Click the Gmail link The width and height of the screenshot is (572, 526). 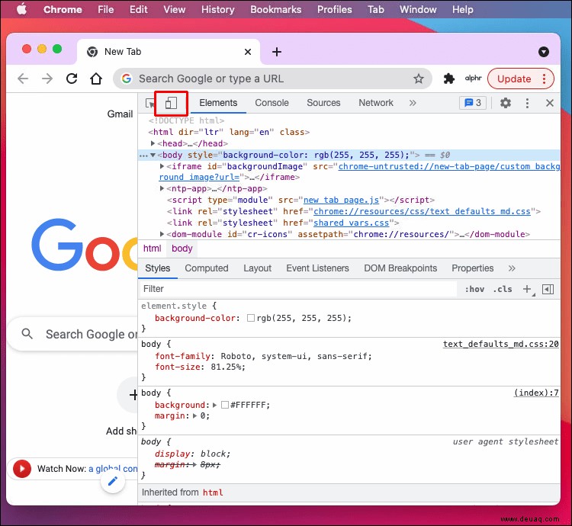[x=120, y=114]
